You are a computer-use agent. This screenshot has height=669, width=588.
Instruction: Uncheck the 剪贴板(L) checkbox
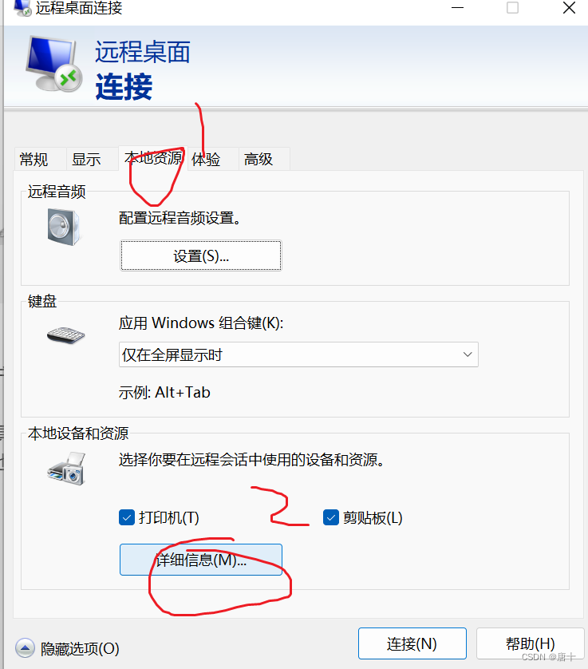point(331,517)
